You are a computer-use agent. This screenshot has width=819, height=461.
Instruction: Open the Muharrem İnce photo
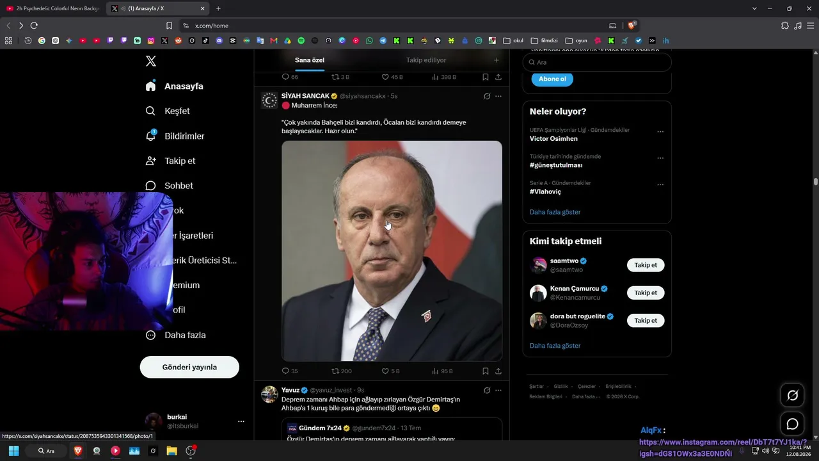point(392,251)
